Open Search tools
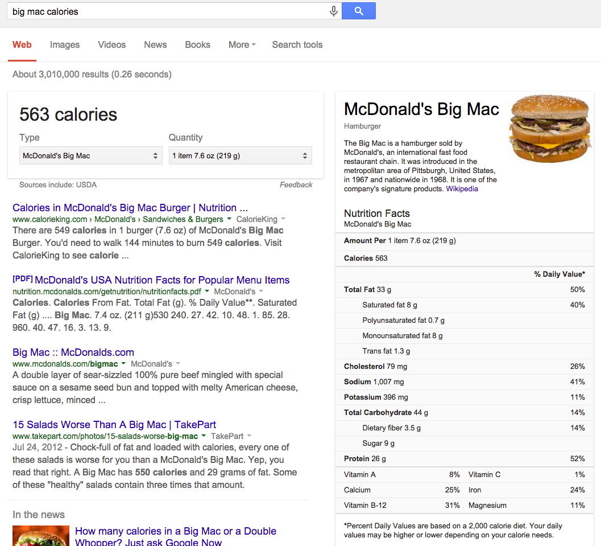Screen dimensions: 601x546 click(297, 45)
